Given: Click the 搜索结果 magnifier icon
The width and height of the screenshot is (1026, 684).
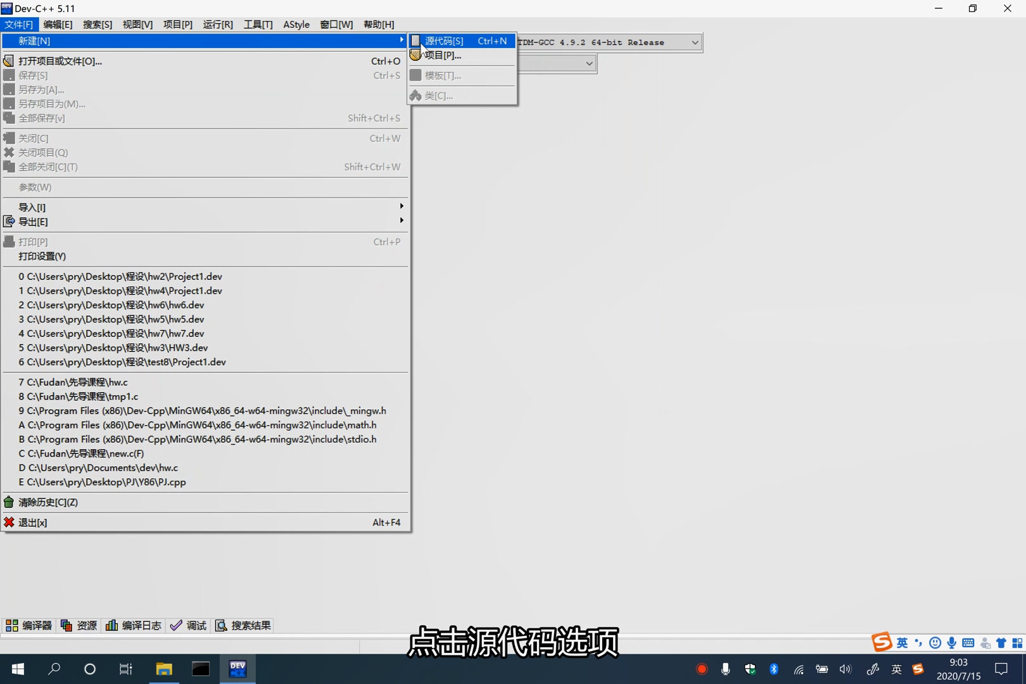Looking at the screenshot, I should pyautogui.click(x=221, y=625).
